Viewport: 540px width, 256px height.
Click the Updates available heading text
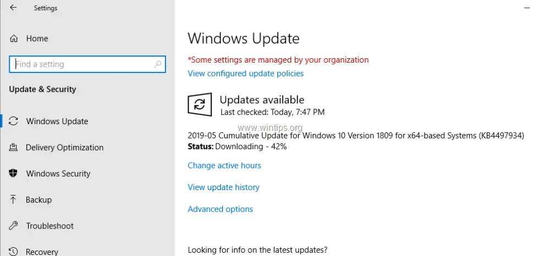(x=262, y=100)
